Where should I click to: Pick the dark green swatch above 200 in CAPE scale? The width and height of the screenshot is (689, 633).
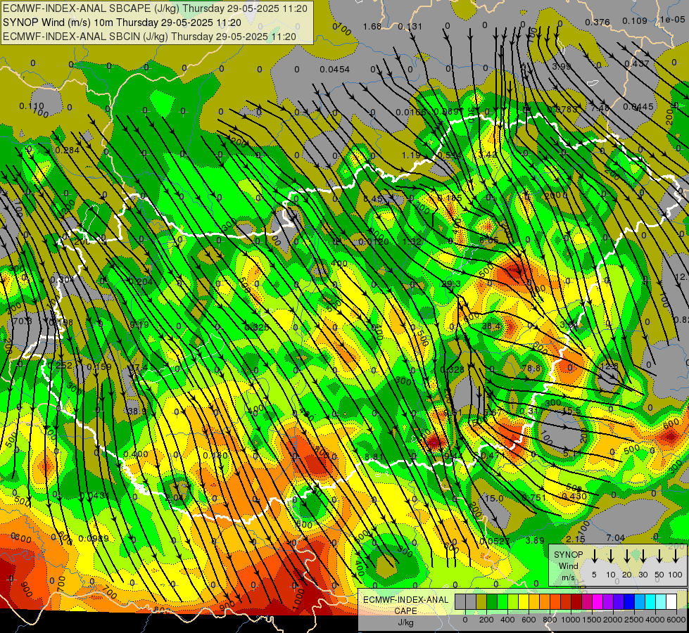coord(492,602)
